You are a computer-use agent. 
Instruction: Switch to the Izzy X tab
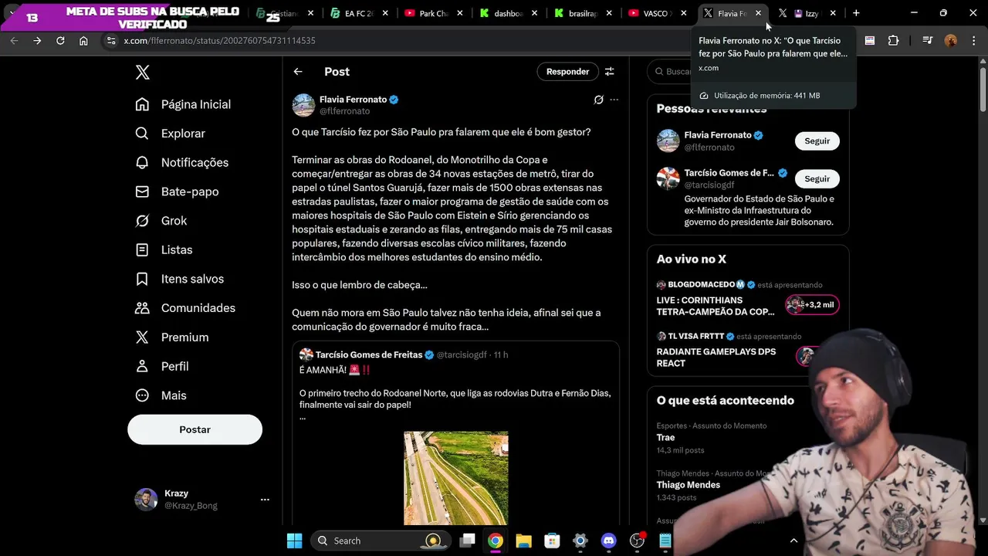pos(807,13)
